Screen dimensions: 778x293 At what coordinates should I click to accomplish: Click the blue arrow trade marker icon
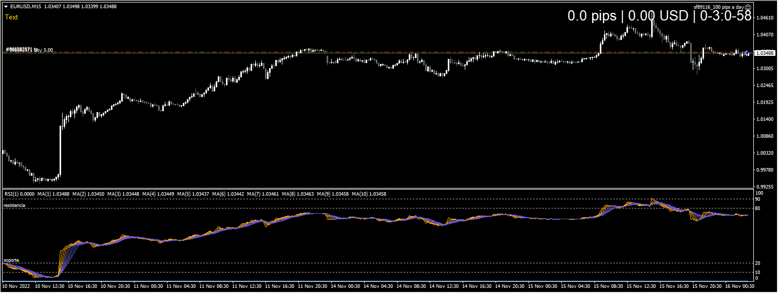point(747,53)
